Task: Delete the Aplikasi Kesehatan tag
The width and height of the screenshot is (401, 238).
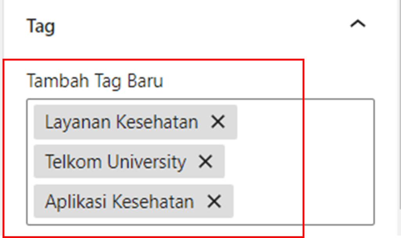Action: click(214, 201)
